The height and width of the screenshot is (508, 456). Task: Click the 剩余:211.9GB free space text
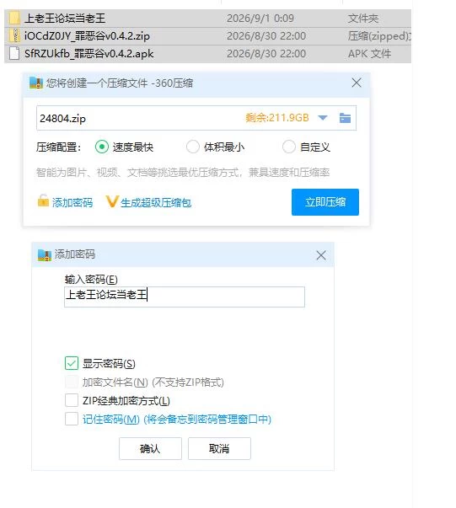click(x=277, y=117)
